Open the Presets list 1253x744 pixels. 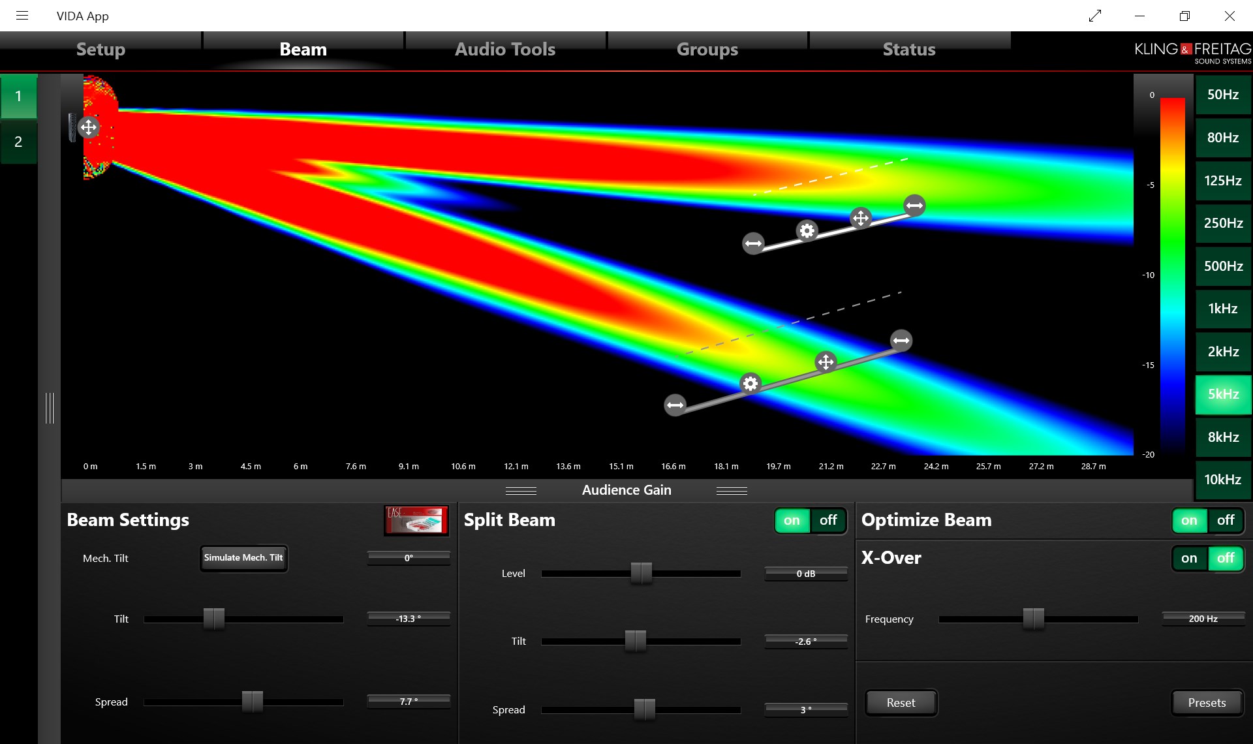1206,703
